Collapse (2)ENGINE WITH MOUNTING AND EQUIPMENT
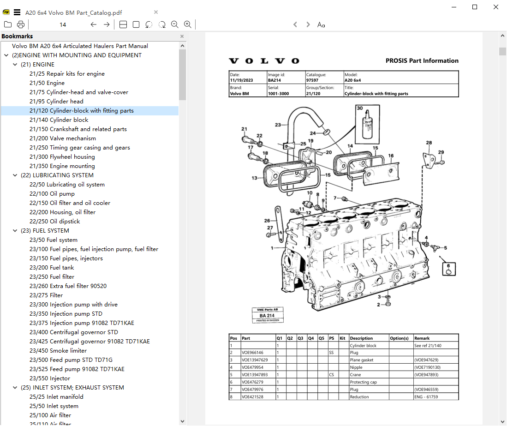The image size is (507, 426). pos(6,55)
